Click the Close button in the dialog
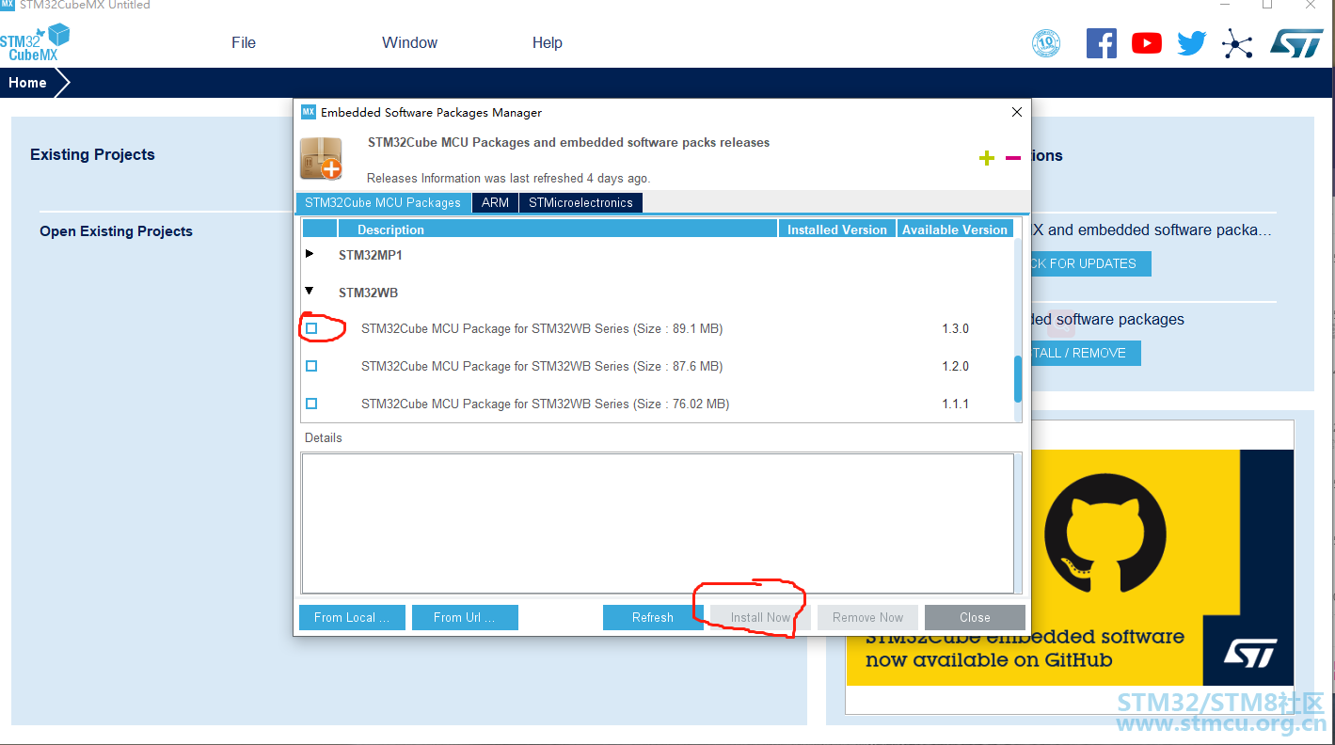Image resolution: width=1335 pixels, height=745 pixels. click(975, 617)
